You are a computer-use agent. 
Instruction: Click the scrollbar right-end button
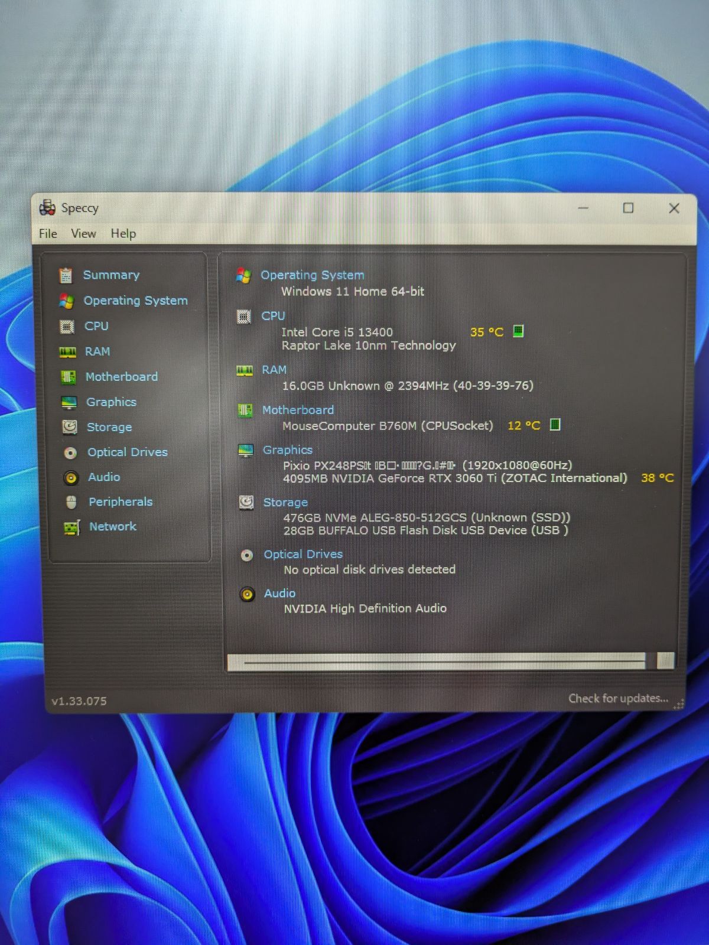(665, 661)
